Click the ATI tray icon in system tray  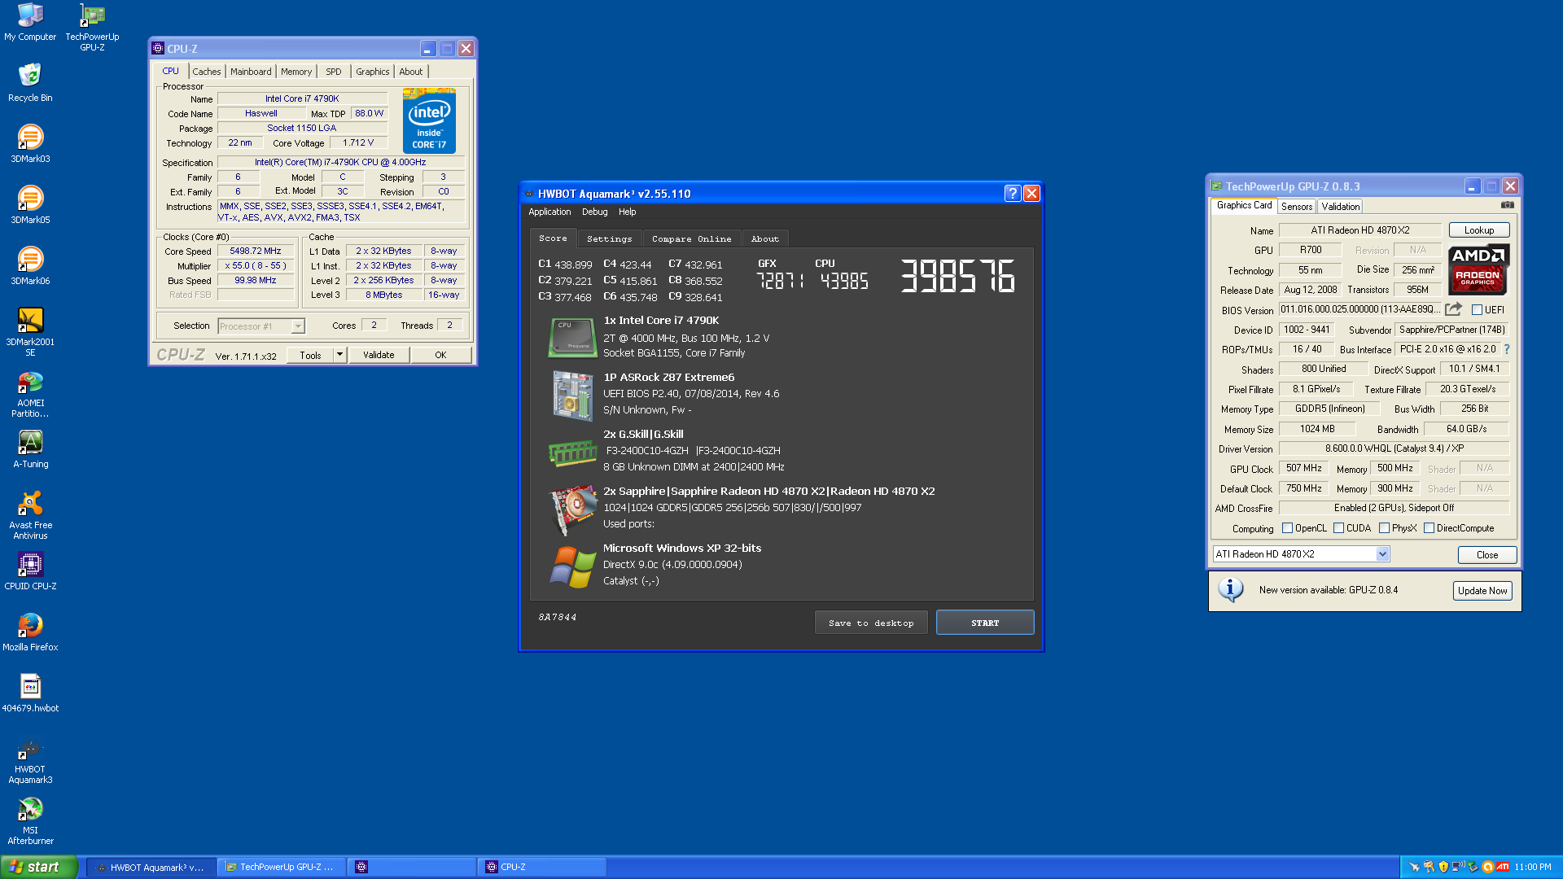pyautogui.click(x=1502, y=867)
